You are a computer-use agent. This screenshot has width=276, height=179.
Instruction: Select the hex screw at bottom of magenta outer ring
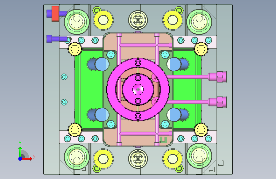(x=138, y=116)
